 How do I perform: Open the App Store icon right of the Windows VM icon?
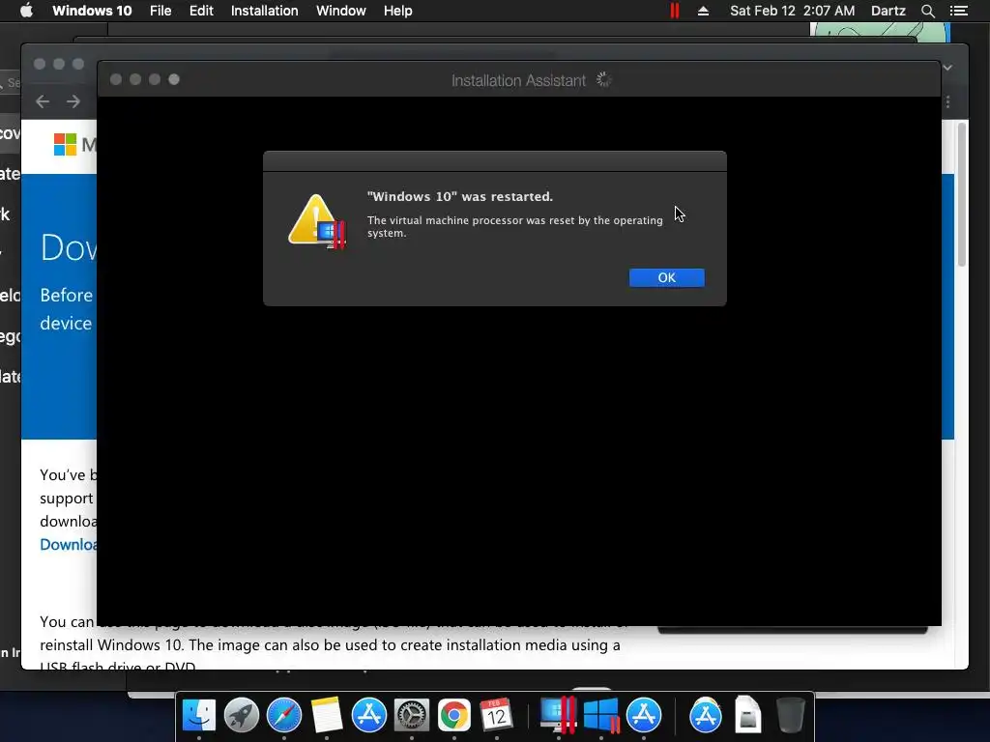pos(643,715)
